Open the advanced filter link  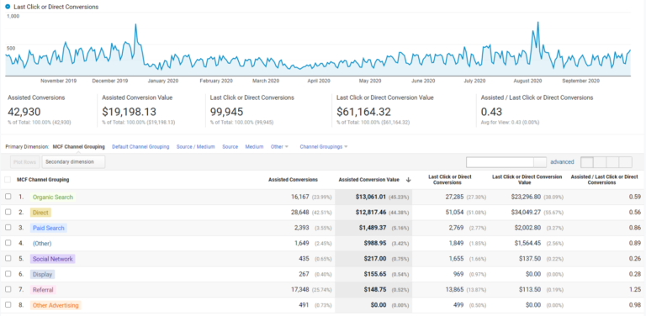(x=562, y=162)
